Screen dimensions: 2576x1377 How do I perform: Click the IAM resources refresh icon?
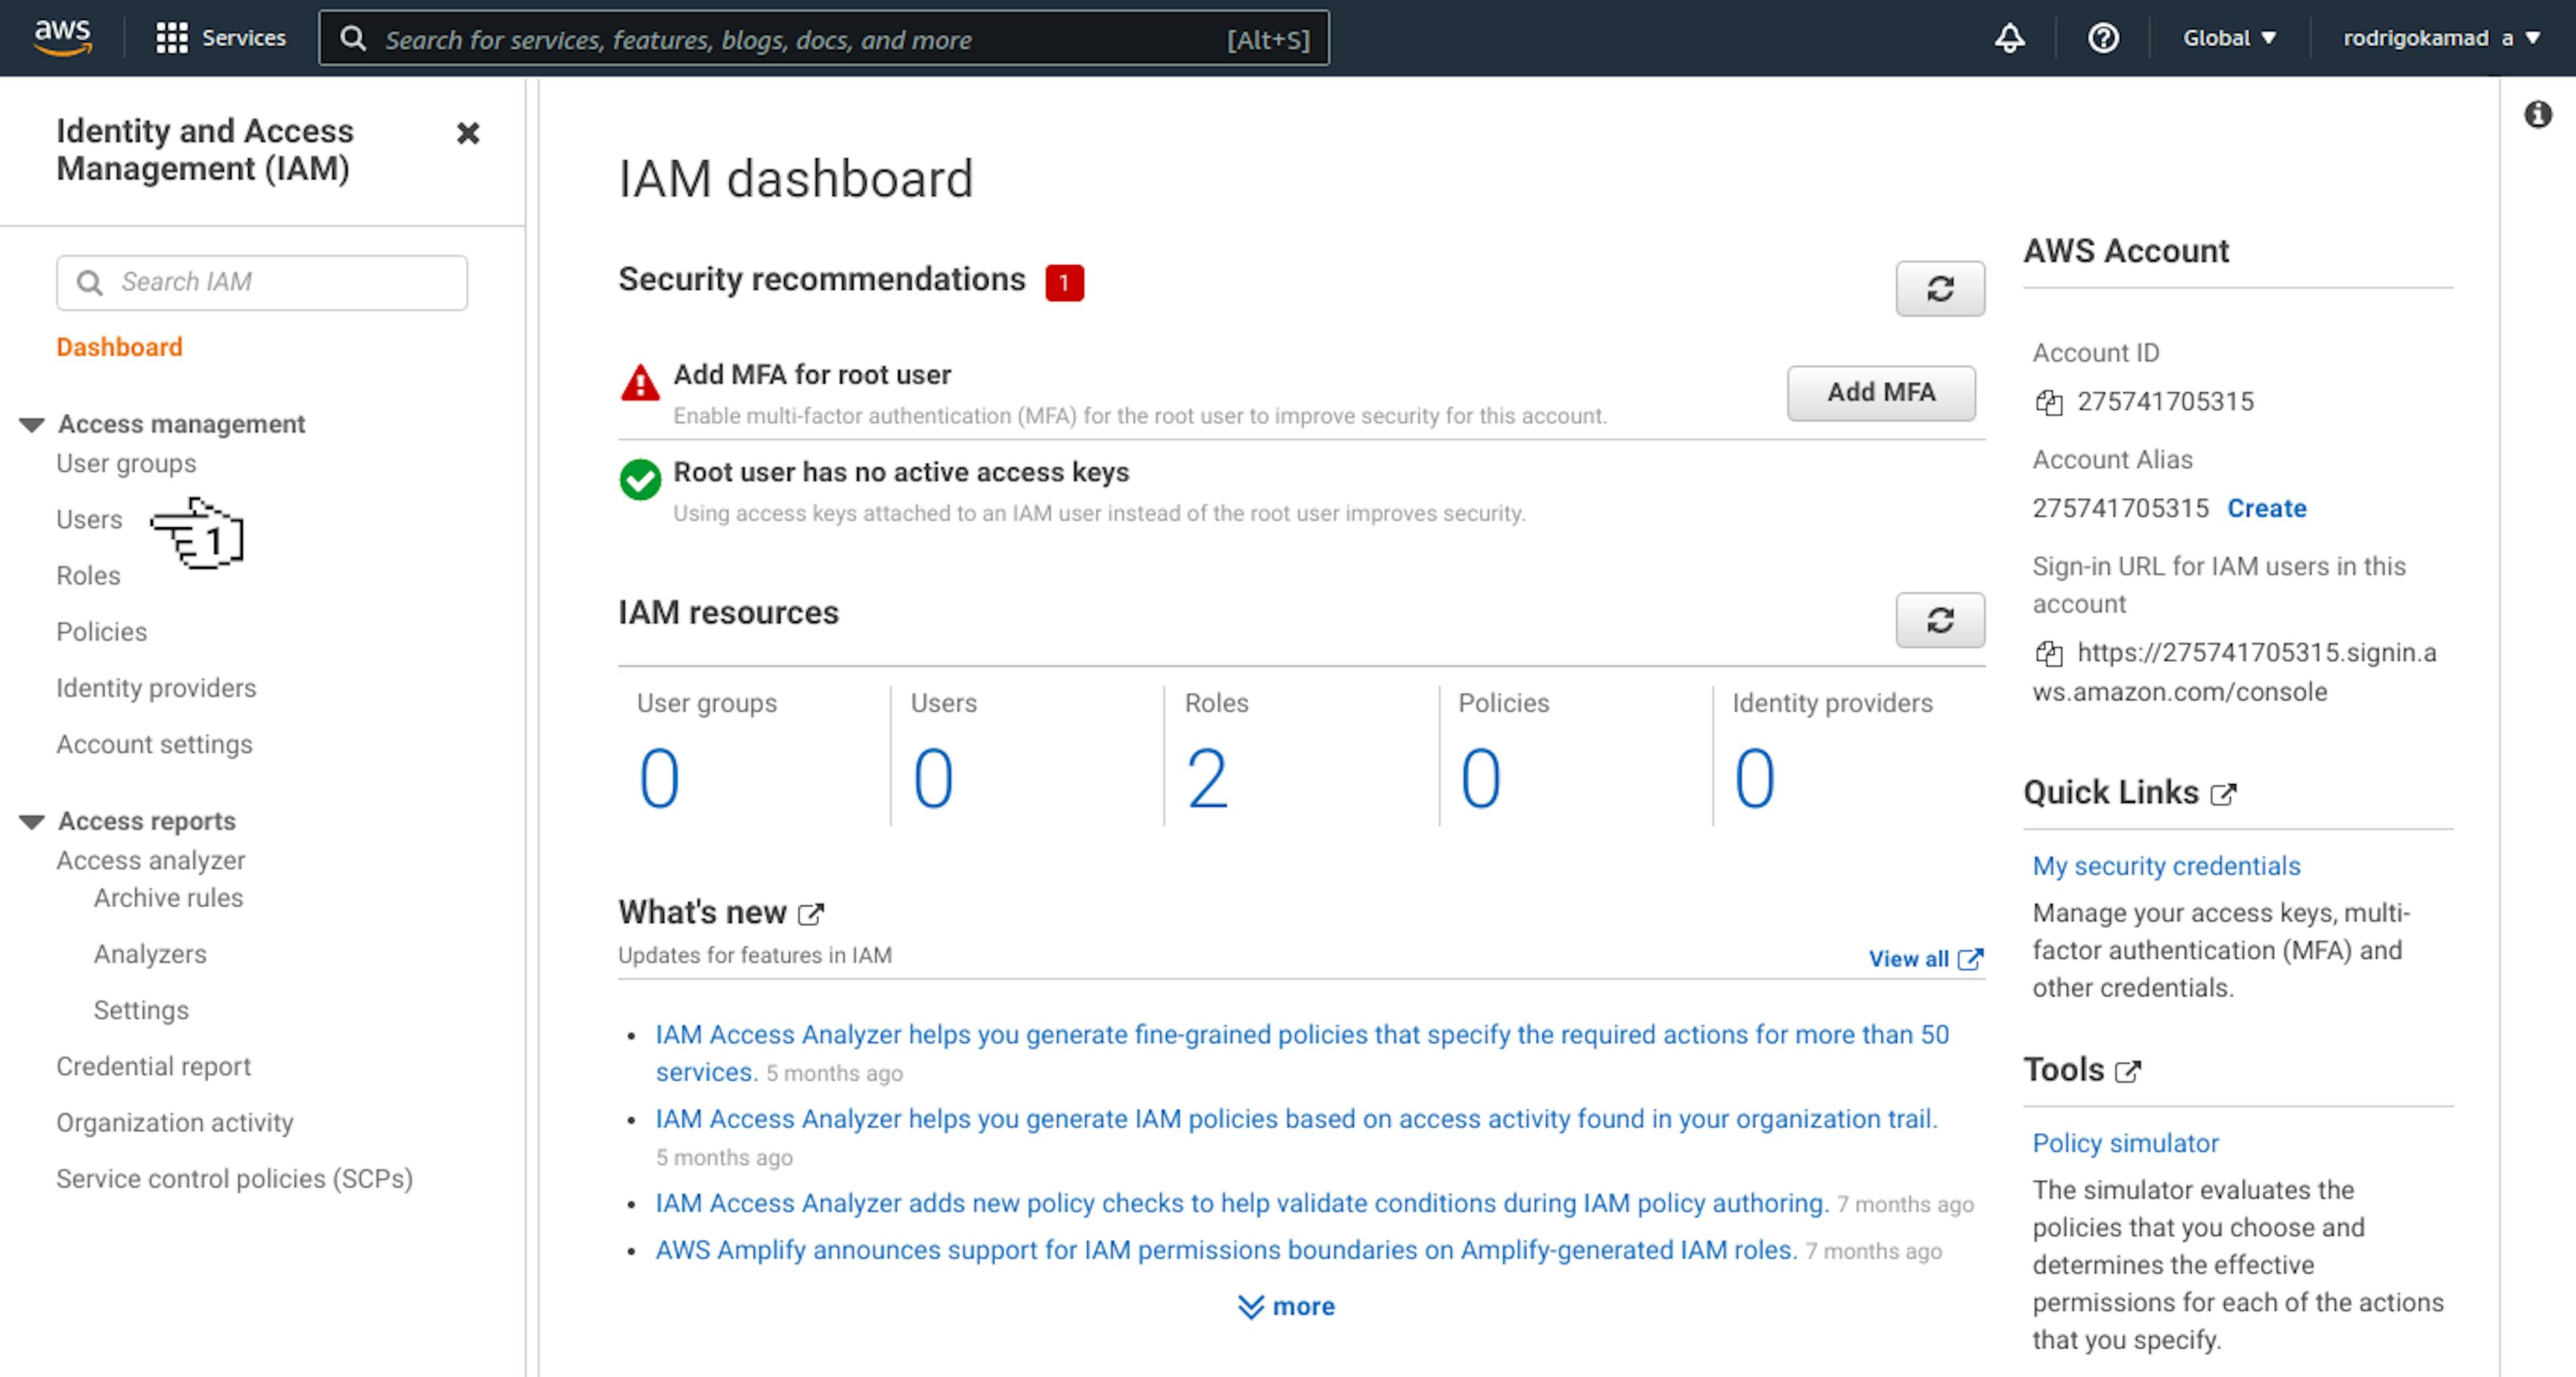coord(1942,617)
